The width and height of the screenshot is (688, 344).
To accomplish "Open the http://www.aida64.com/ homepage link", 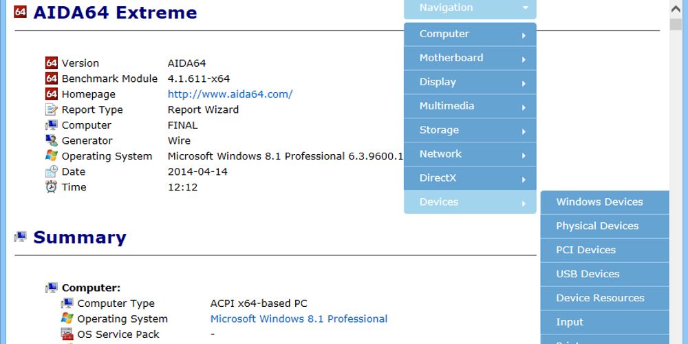I will coord(230,94).
